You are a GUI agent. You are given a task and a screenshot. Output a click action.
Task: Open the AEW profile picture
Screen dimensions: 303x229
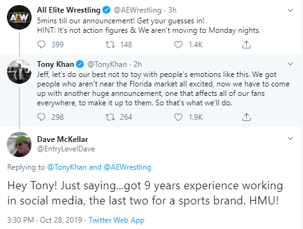(20, 18)
